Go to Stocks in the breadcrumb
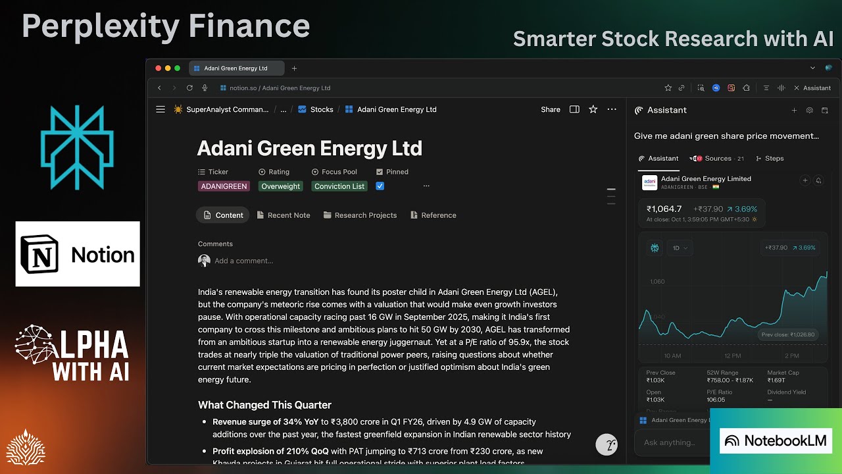 point(321,109)
